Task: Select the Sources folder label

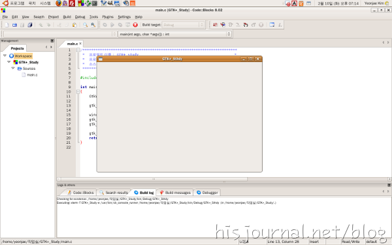Action: click(x=29, y=69)
